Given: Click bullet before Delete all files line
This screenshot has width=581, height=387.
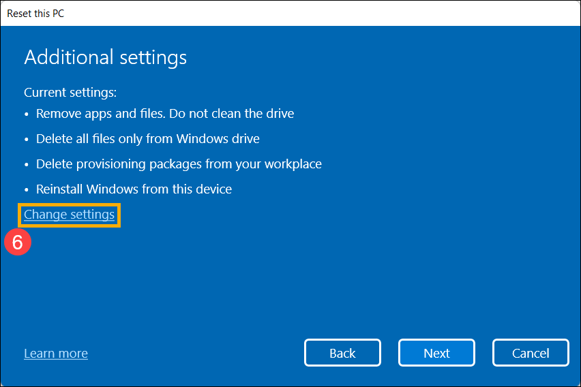Looking at the screenshot, I should point(27,139).
